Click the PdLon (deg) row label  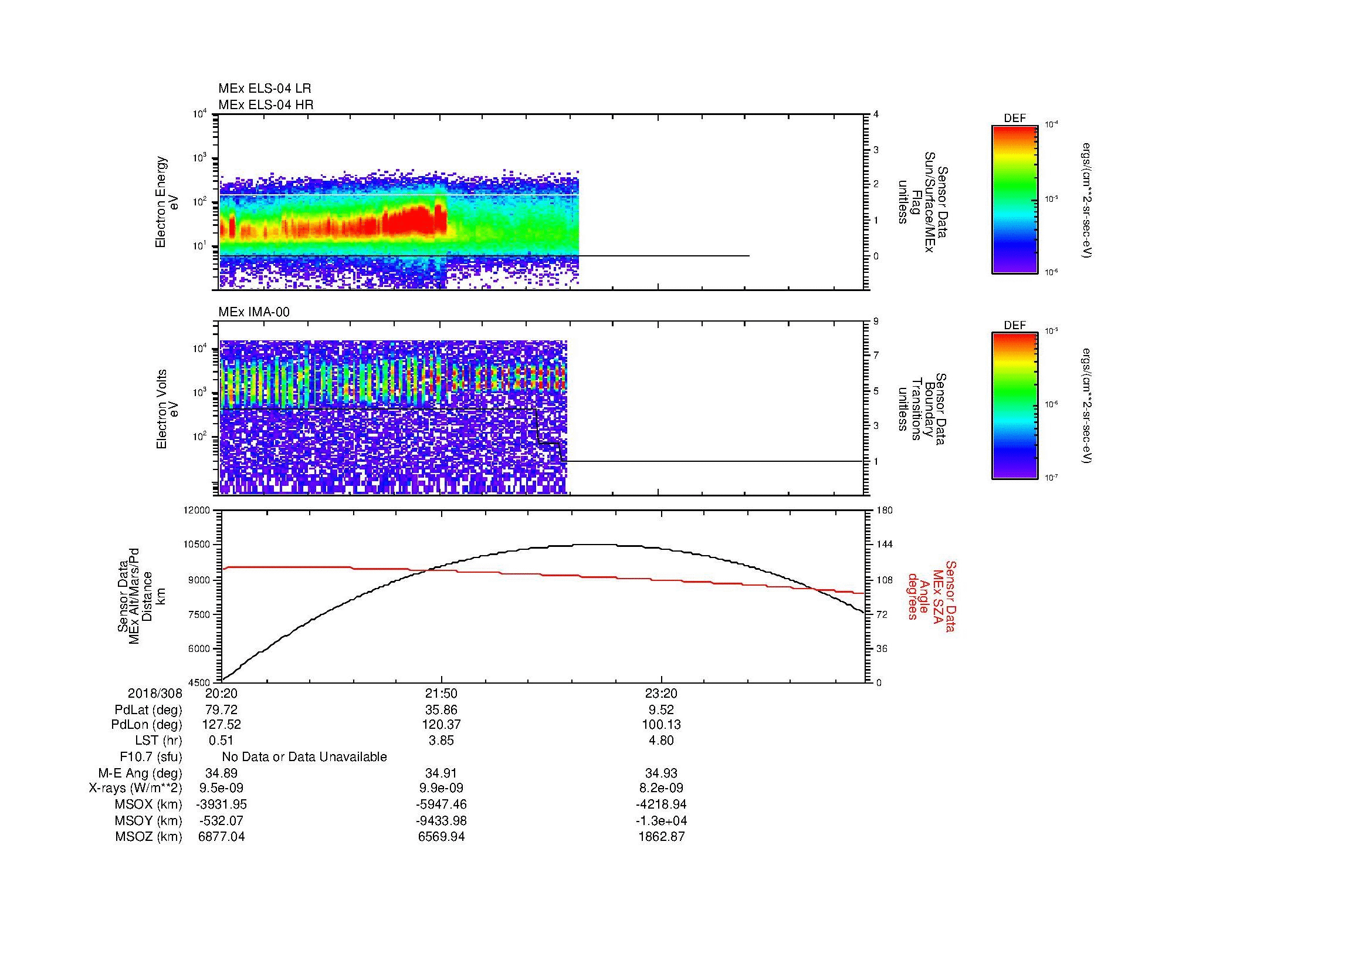tap(147, 725)
